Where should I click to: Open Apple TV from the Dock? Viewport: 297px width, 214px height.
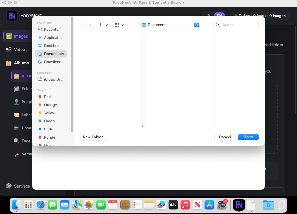pyautogui.click(x=173, y=205)
